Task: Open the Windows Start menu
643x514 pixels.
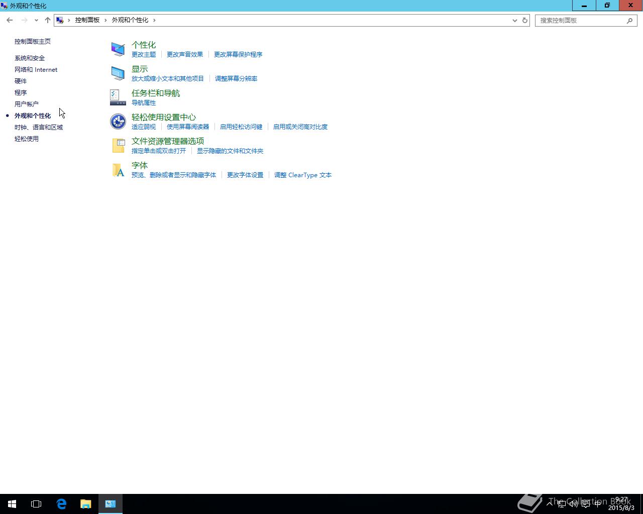Action: tap(12, 504)
